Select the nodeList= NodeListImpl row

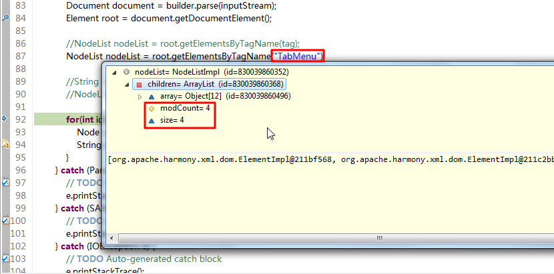pos(212,72)
